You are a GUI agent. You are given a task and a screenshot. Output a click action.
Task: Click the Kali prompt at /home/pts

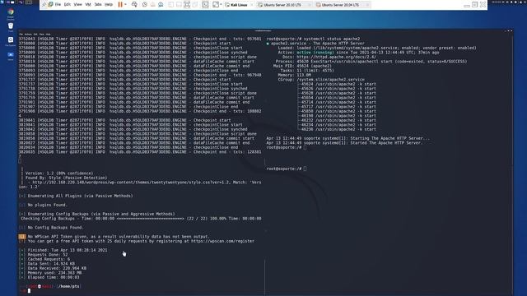[x=50, y=286]
